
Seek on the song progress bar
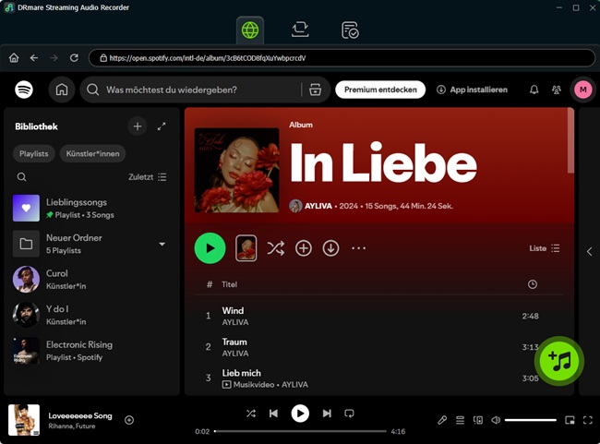tap(300, 431)
